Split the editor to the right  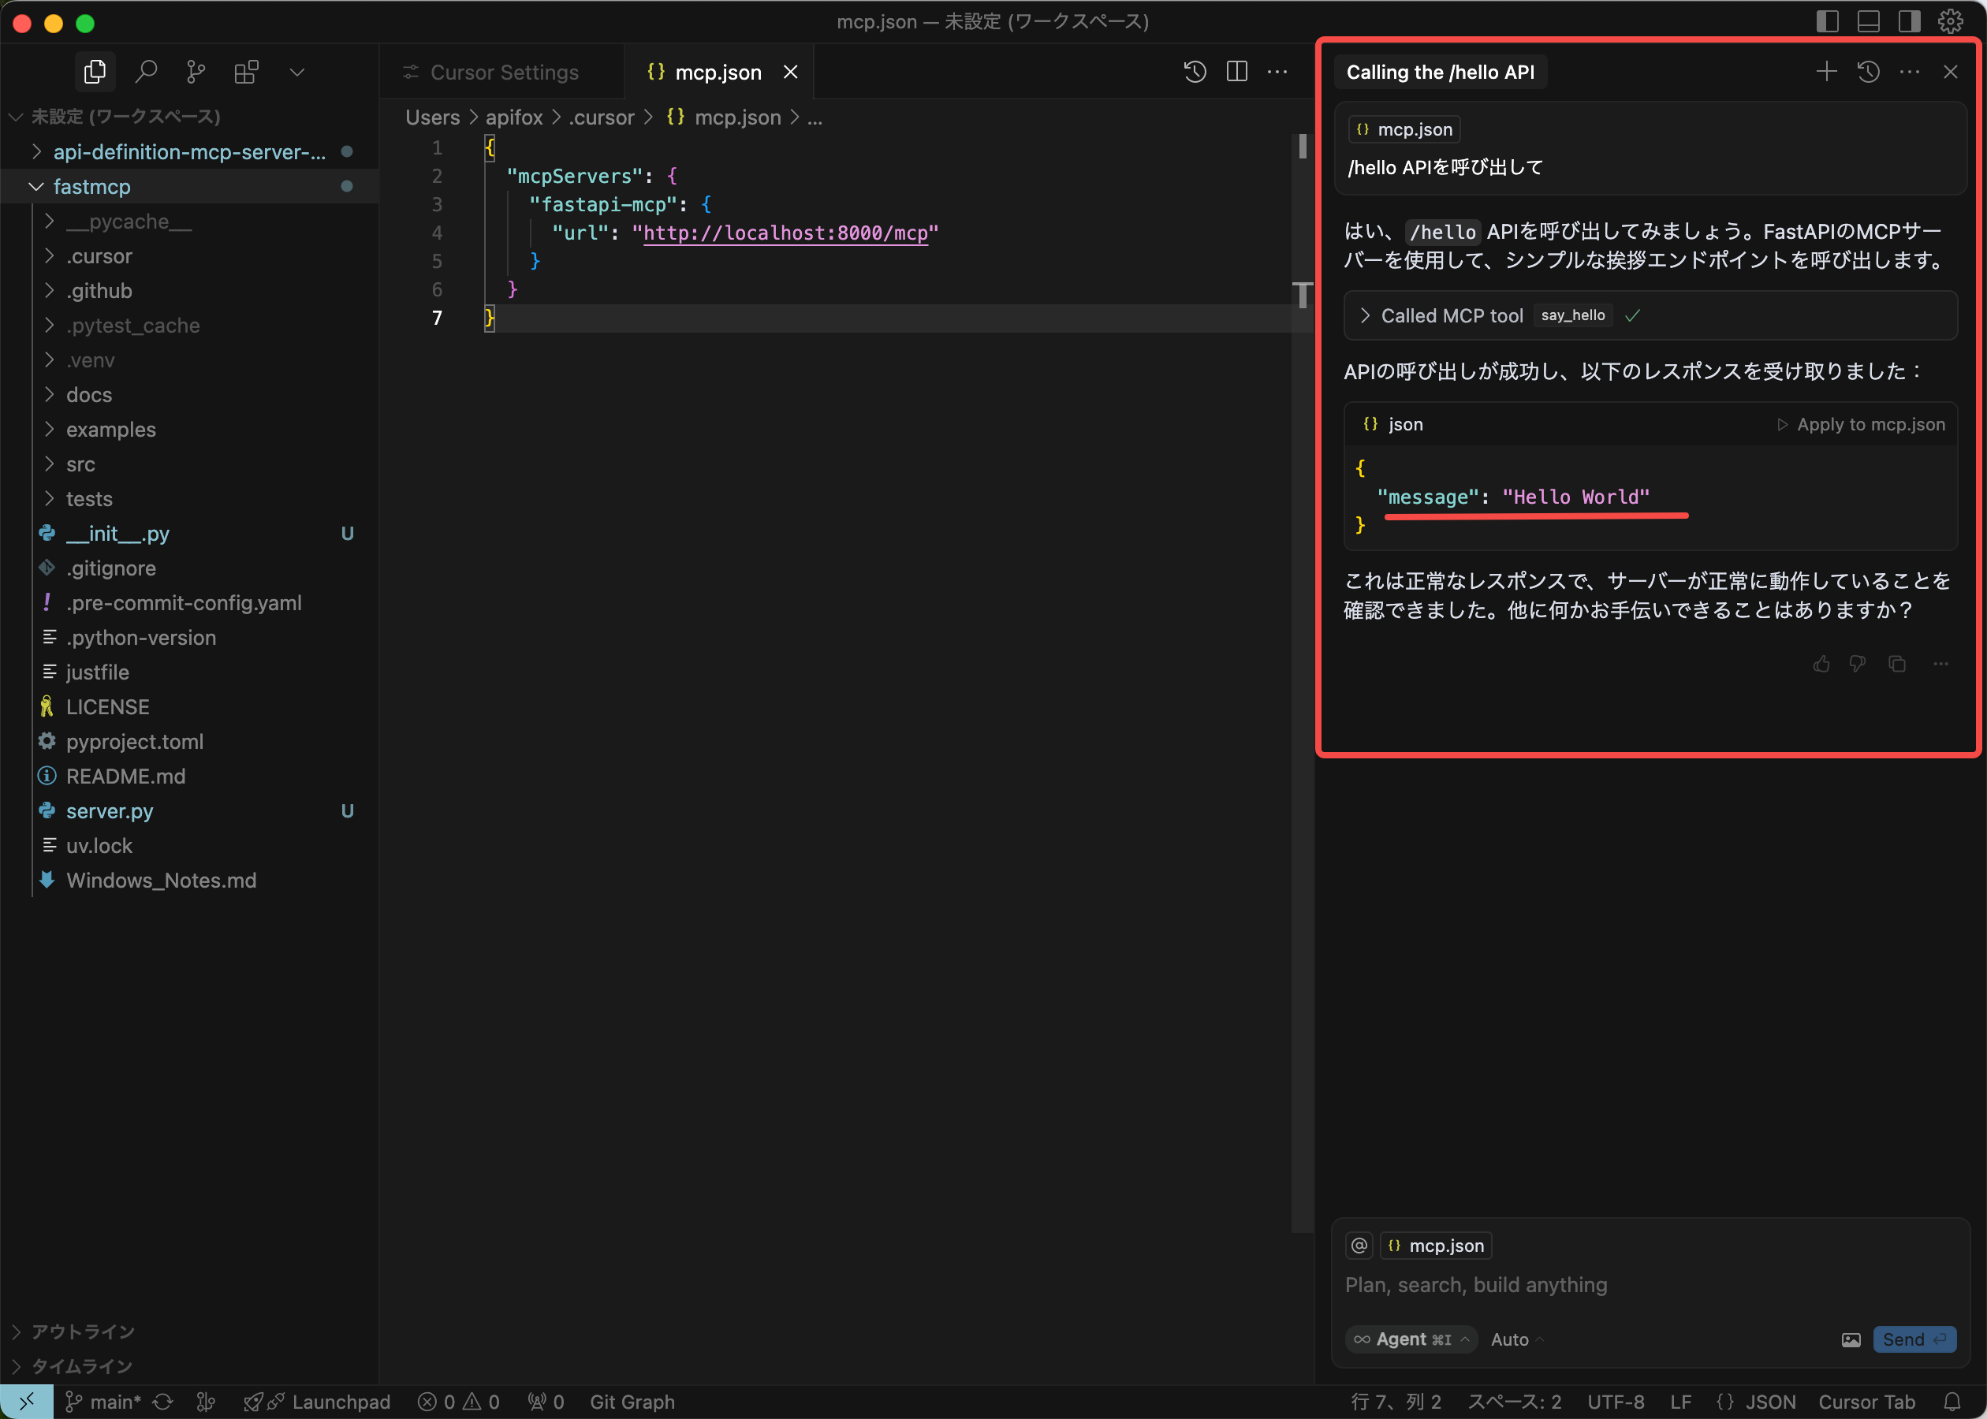1236,72
